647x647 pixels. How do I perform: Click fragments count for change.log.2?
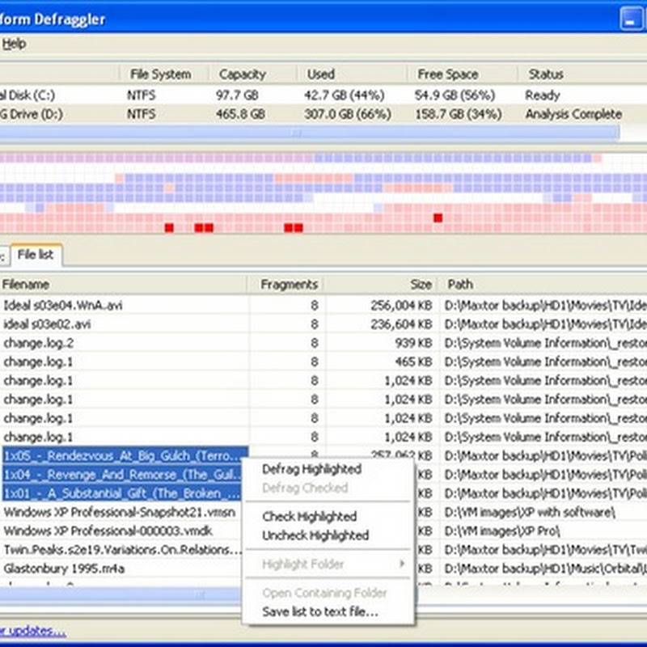315,343
